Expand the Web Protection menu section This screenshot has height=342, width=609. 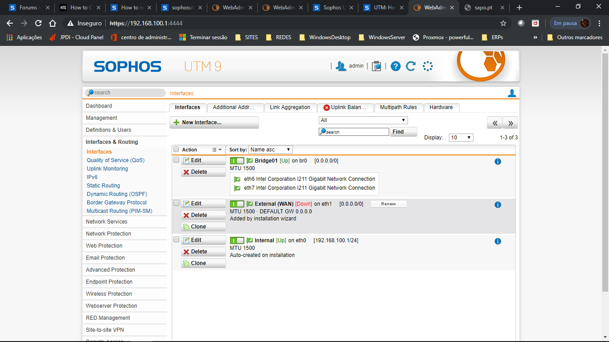124,246
